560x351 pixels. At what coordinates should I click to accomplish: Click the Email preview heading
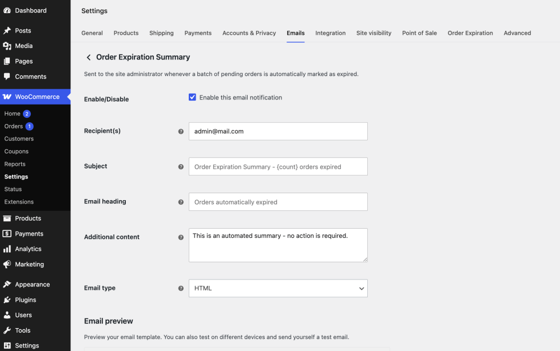coord(109,321)
